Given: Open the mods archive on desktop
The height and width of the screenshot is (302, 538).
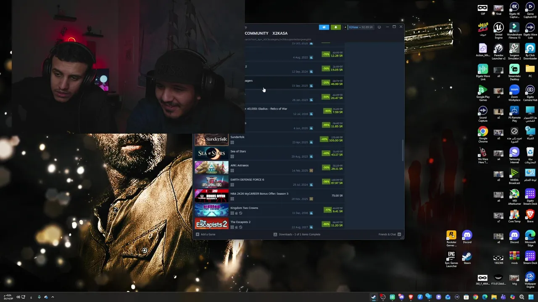Looking at the screenshot, I should (514, 258).
